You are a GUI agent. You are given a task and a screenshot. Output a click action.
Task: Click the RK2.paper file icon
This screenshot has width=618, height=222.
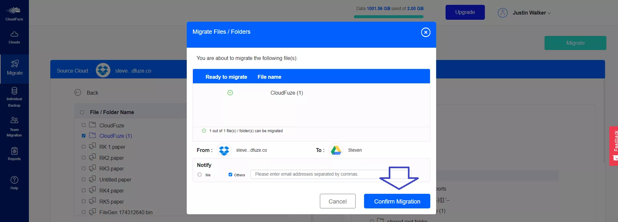tap(93, 157)
